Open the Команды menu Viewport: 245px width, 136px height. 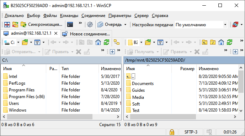(x=69, y=16)
